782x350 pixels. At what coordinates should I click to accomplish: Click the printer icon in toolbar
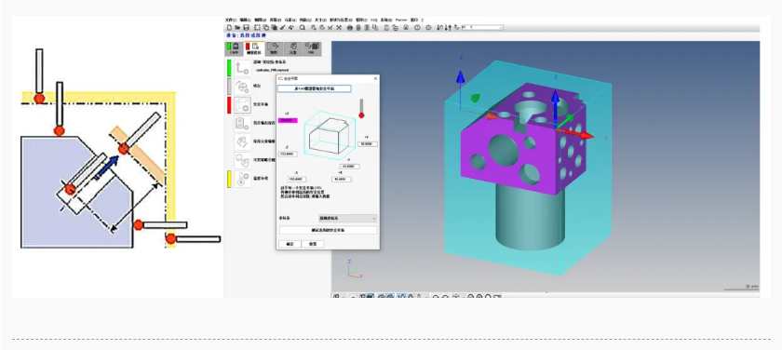pos(350,28)
